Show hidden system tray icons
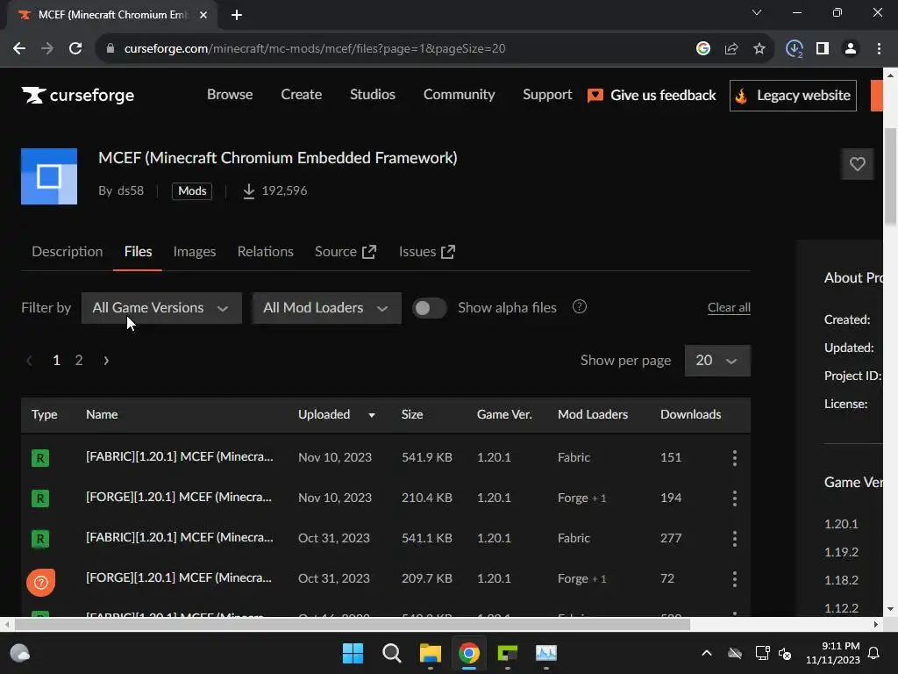Screen dimensions: 898x674 pos(707,653)
